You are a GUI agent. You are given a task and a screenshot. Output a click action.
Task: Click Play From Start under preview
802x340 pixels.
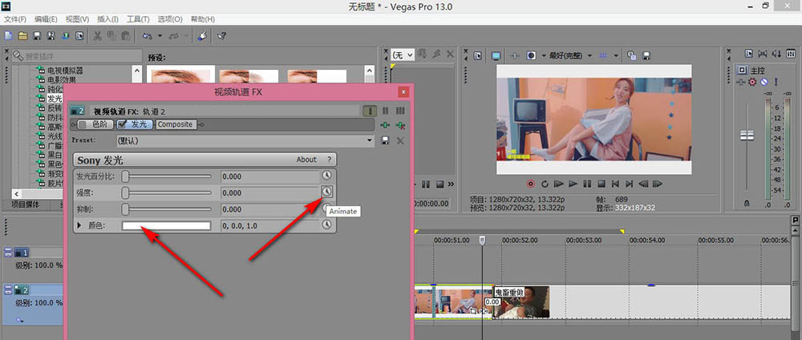pos(559,184)
